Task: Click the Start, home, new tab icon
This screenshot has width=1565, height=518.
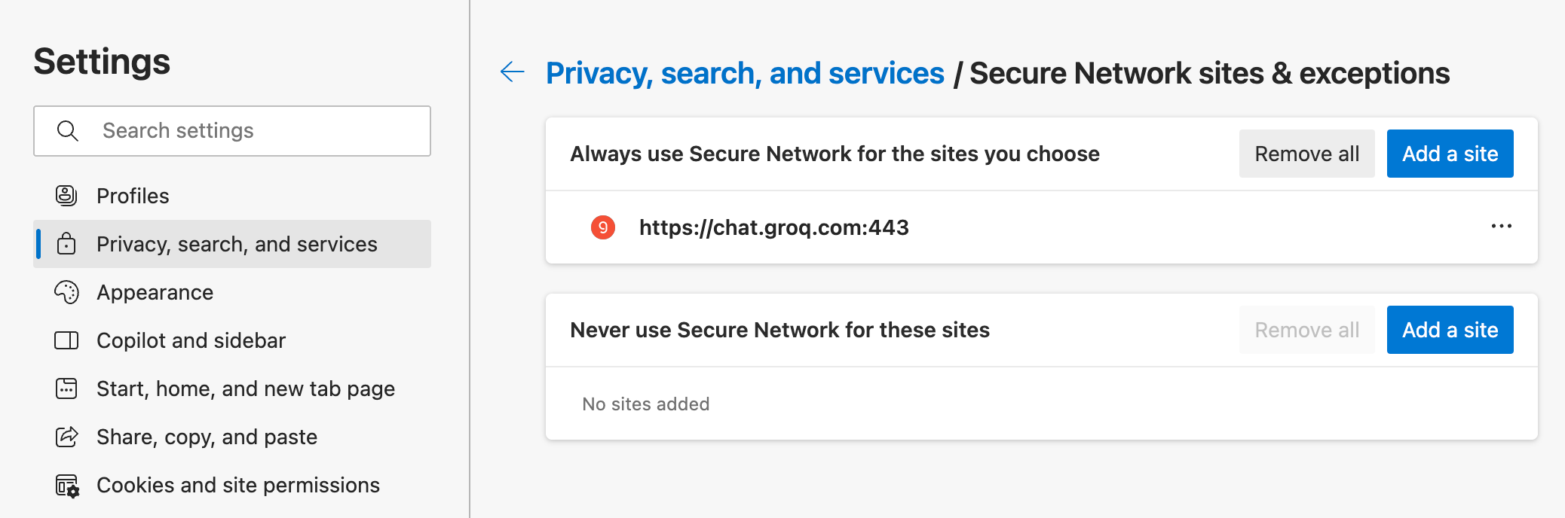Action: 66,388
